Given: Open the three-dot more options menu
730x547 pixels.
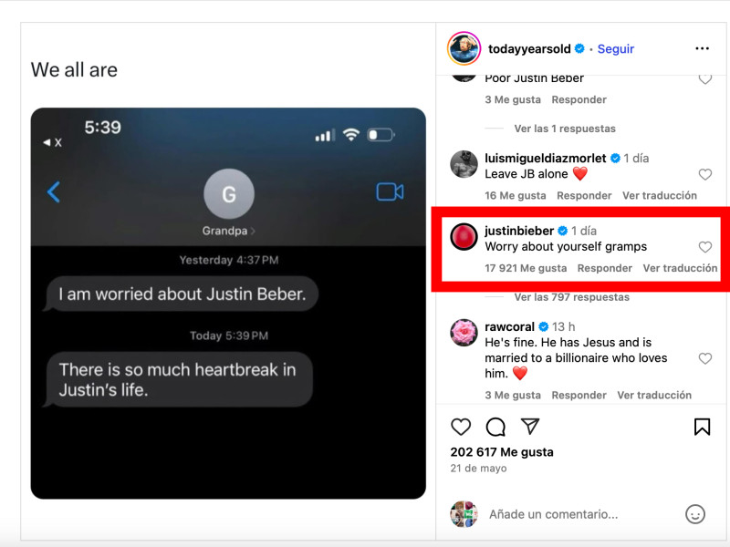Looking at the screenshot, I should coord(702,48).
